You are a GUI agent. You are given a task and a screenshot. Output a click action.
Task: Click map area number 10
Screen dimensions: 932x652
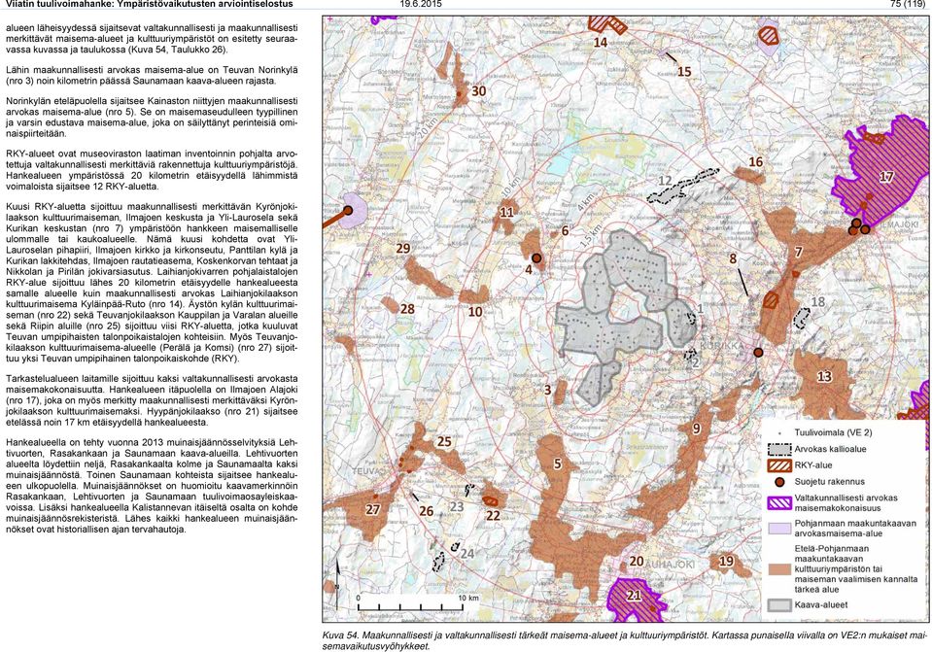(475, 312)
